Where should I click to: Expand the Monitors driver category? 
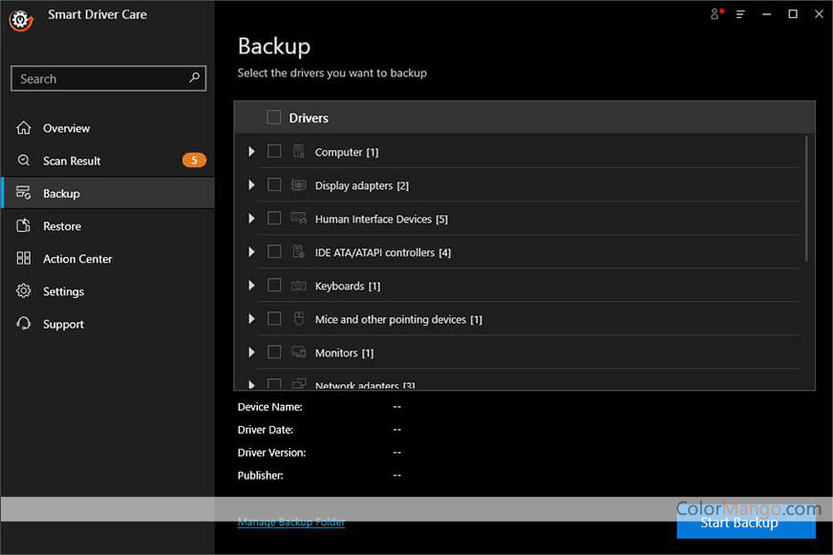coord(251,352)
